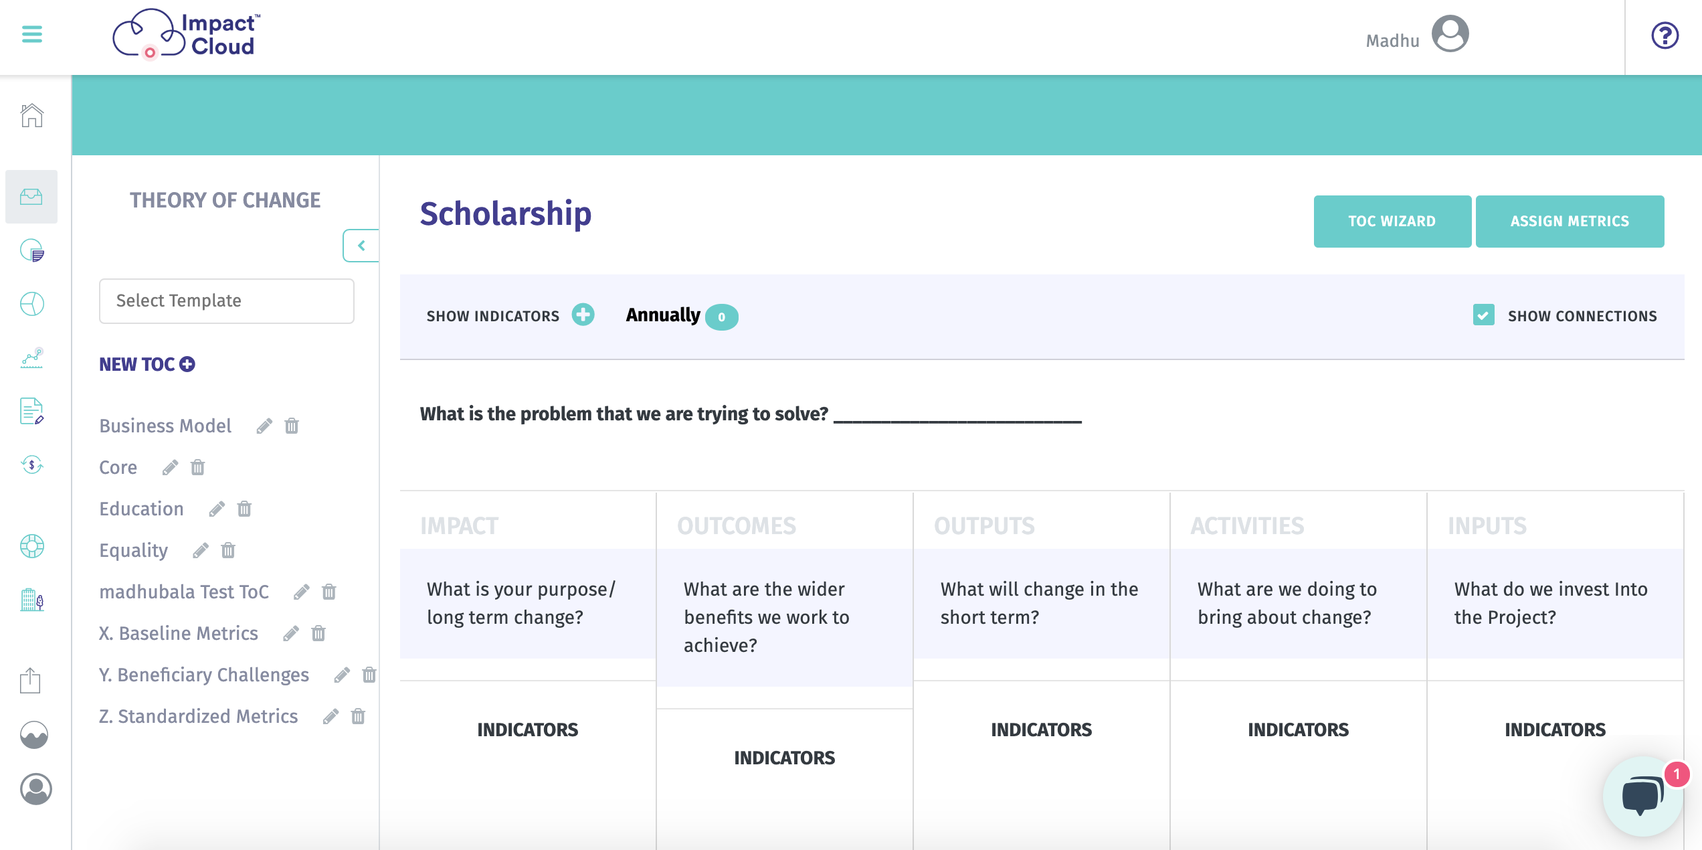Click the home icon in sidebar

[32, 115]
